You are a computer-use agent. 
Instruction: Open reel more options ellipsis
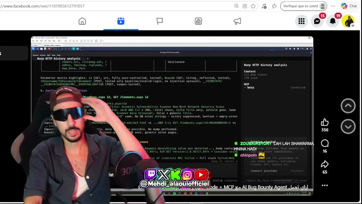point(325,185)
